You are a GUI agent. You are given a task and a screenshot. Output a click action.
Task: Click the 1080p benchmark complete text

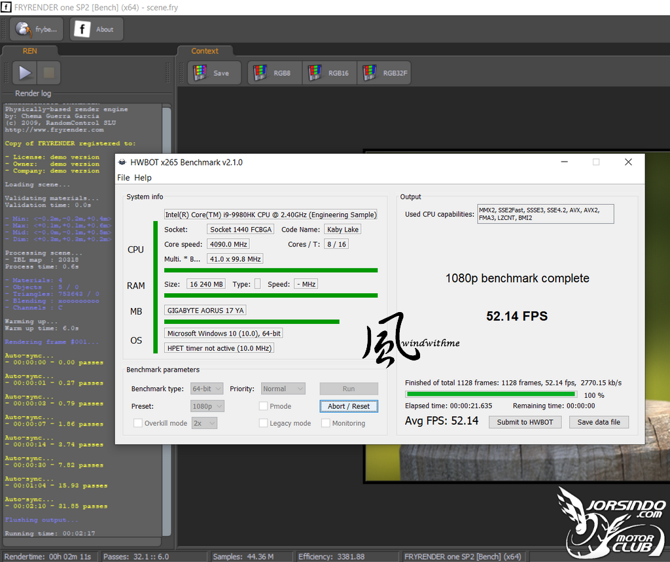(517, 278)
